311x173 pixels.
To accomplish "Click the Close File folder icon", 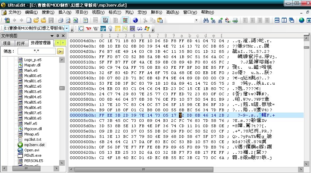I will [44, 20].
